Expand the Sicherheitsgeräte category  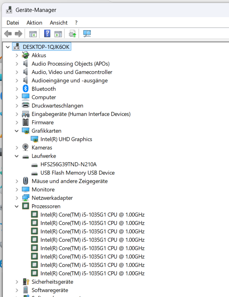coord(17,282)
